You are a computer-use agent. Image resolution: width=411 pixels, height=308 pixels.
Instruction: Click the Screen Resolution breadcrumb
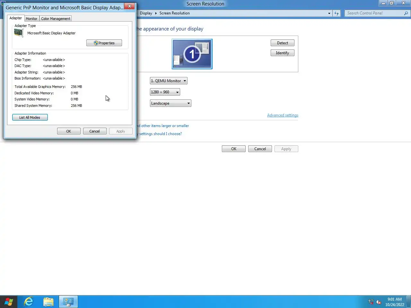[175, 13]
